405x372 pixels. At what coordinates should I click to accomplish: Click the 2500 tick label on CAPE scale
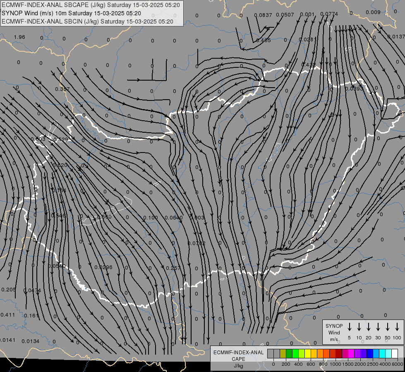point(373,364)
